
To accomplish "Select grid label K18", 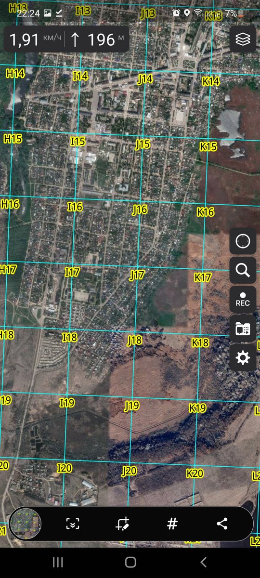I will [x=200, y=343].
